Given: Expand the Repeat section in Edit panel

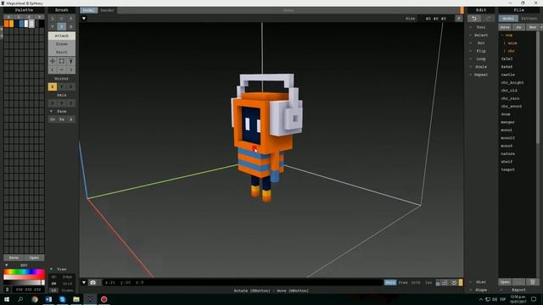Looking at the screenshot, I should tap(481, 75).
